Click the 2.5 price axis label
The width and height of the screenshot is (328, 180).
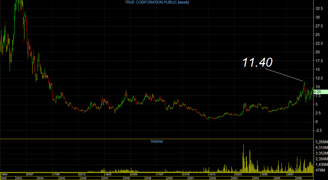[x=318, y=113]
